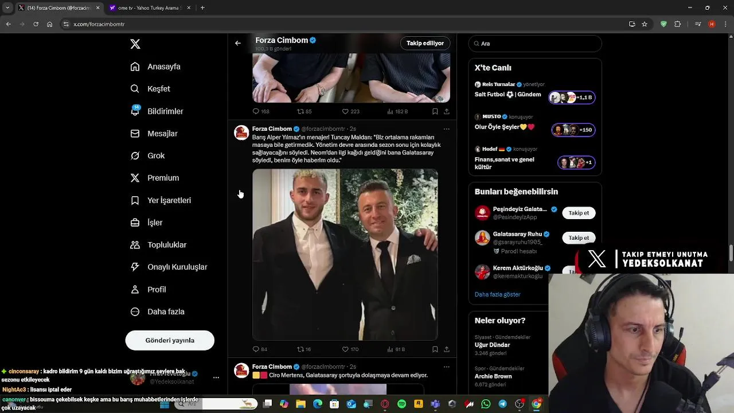The height and width of the screenshot is (413, 734).
Task: Open the partial photo in the first post
Action: point(351,78)
